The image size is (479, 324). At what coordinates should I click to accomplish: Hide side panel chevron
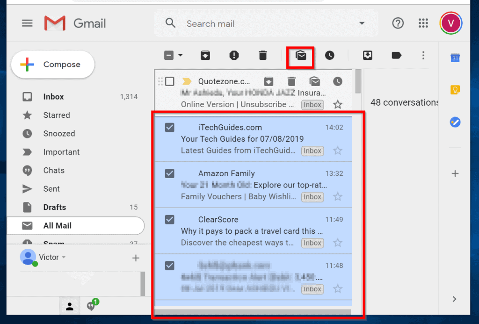455,299
